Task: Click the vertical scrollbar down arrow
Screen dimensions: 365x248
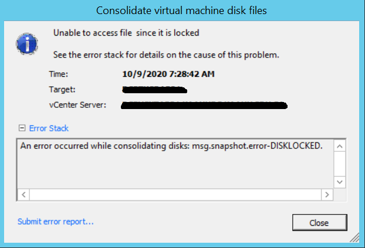Action: (x=340, y=182)
